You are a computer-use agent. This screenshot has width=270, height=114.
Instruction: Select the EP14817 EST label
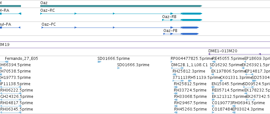coord(257,71)
